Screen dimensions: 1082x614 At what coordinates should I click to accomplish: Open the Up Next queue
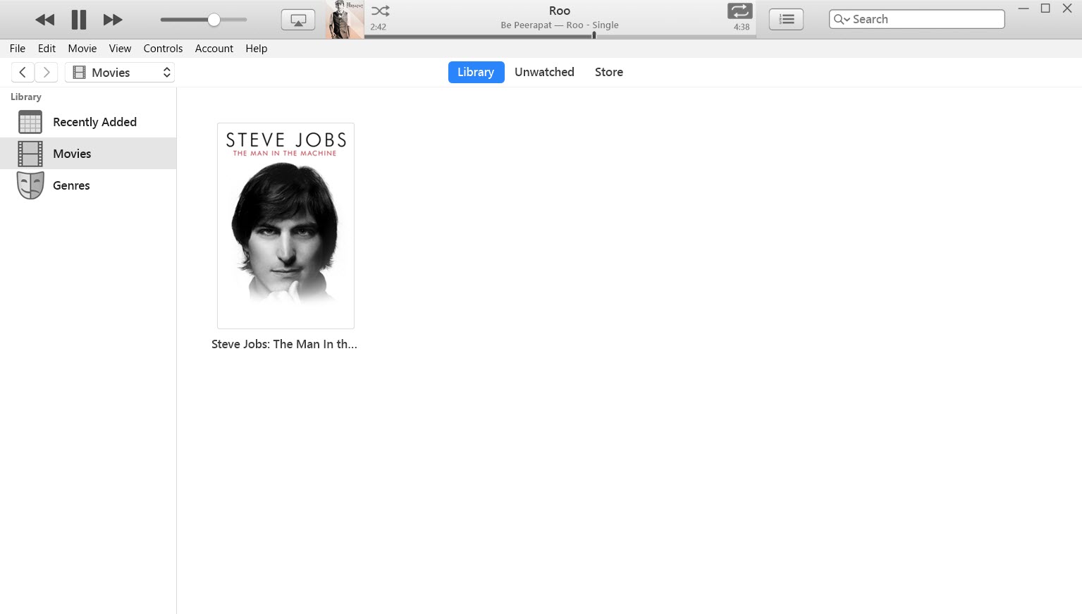coord(785,19)
